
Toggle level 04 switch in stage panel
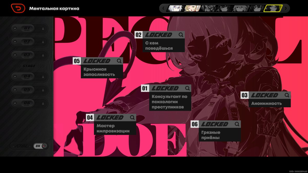pos(29,77)
